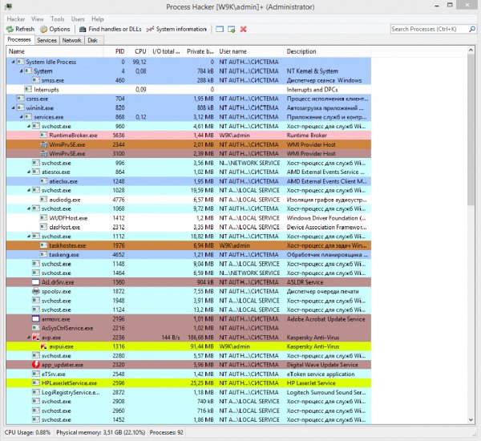Image resolution: width=481 pixels, height=441 pixels.
Task: Collapse the avp.exe tree node
Action: pos(29,338)
